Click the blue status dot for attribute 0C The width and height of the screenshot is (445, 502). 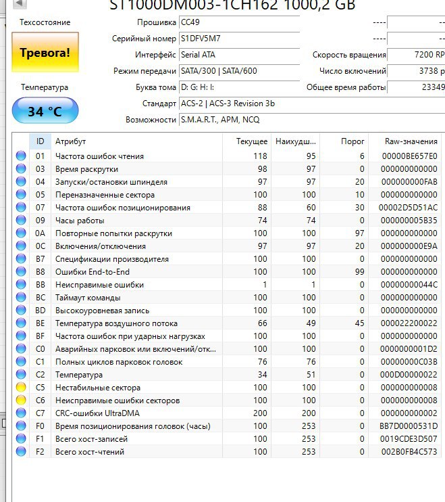tap(21, 246)
